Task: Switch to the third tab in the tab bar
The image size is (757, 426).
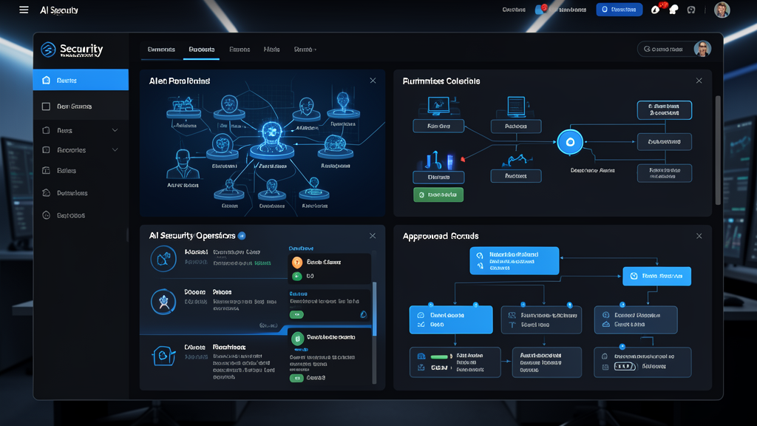Action: [240, 50]
